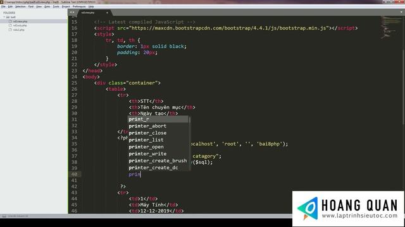
Task: Open the Find menu
Action: point(31,6)
